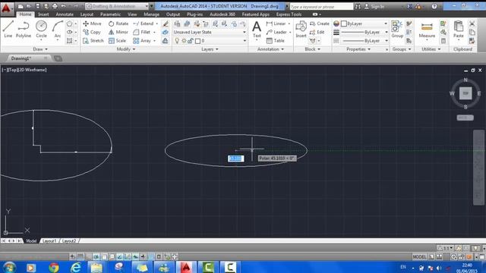Expand the Annotation panel
This screenshot has height=273, width=486.
coord(270,49)
